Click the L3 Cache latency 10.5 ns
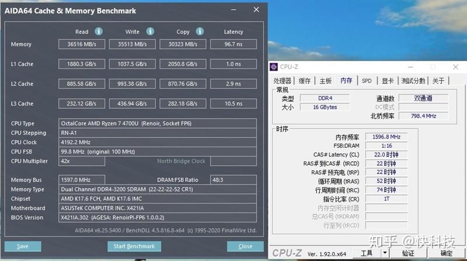 (x=233, y=104)
